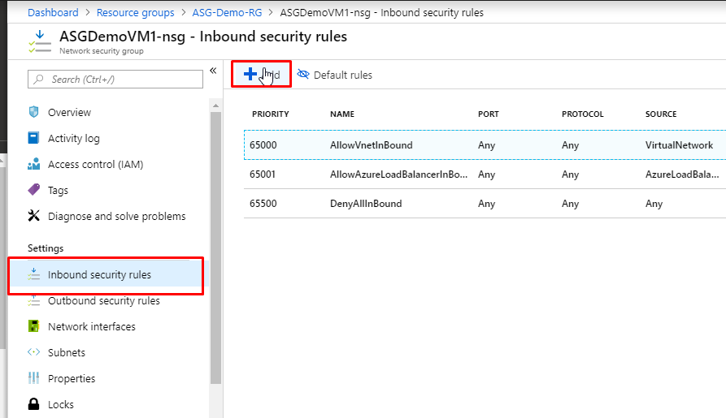Collapse the left sidebar with the chevron
726x418 pixels.
(x=213, y=71)
